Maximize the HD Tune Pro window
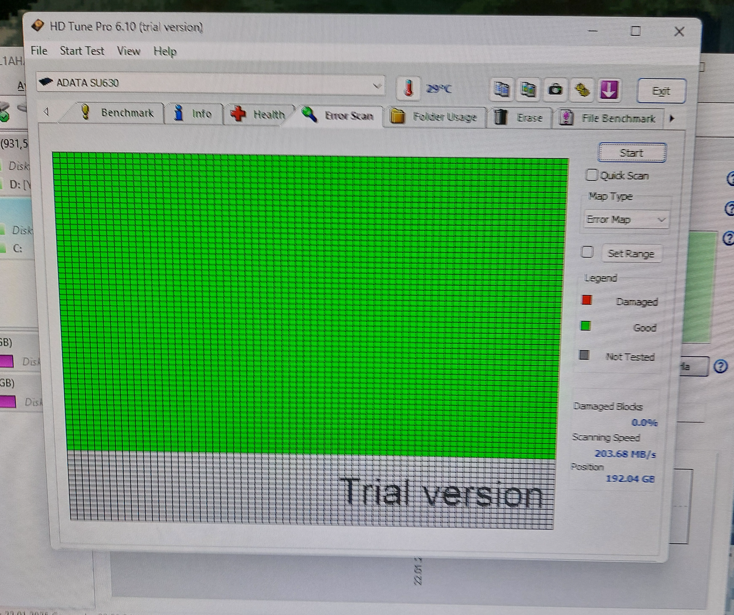734x615 pixels. (x=635, y=31)
